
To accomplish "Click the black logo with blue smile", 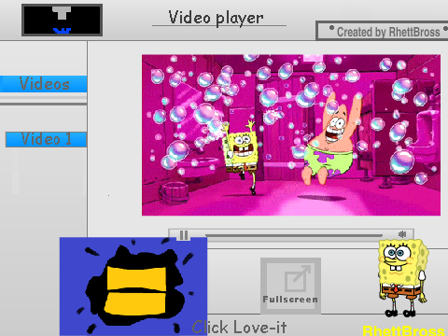I will click(x=62, y=20).
